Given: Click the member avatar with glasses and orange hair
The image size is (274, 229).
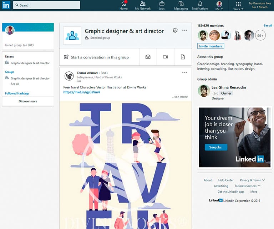Looking at the screenshot, I should [214, 35].
